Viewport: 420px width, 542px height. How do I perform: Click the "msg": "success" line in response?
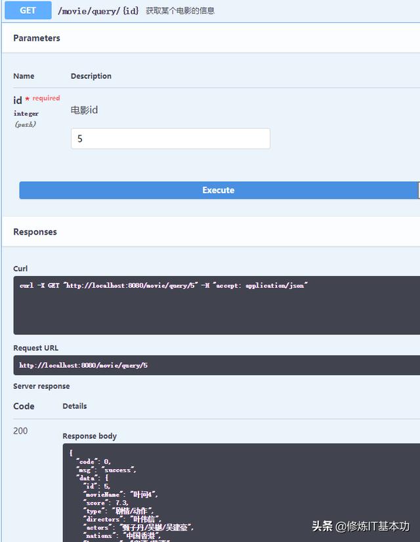(106, 470)
